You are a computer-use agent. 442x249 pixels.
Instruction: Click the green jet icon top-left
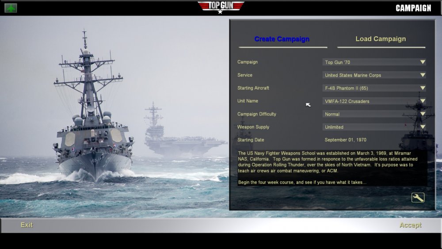click(x=11, y=8)
